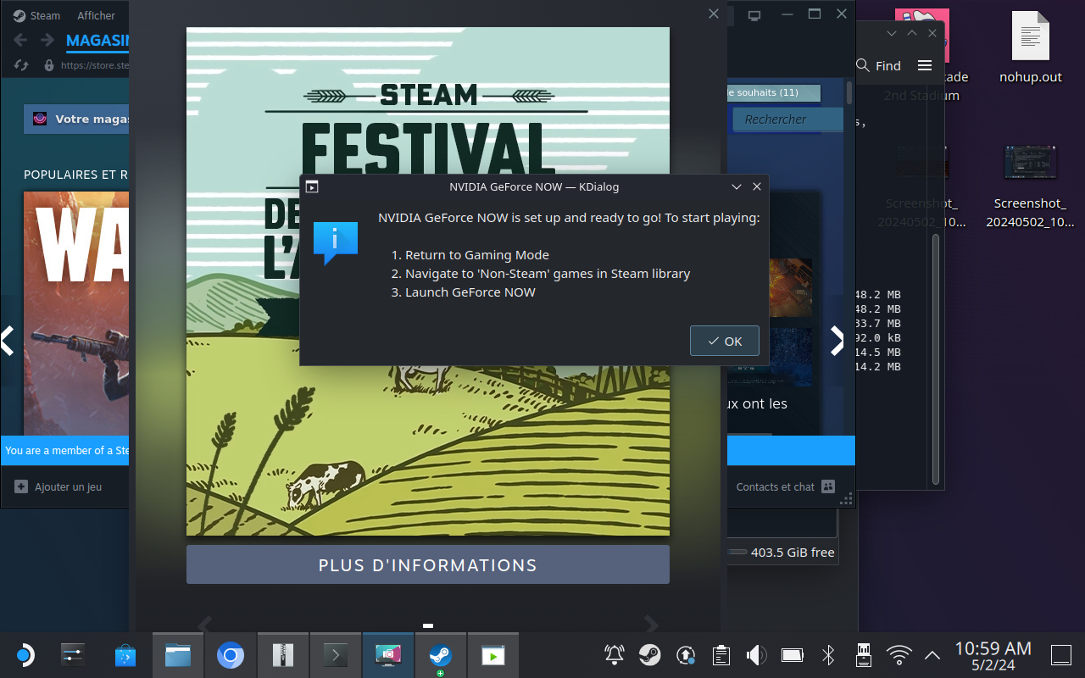Screen dimensions: 1085x678
Task: Open Discover software store from taskbar
Action: pos(125,655)
